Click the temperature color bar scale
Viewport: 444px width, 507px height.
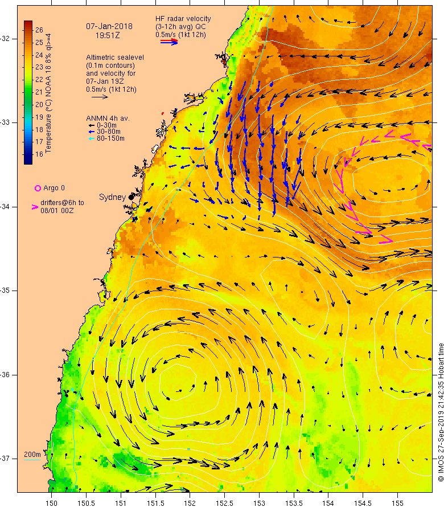click(x=28, y=92)
